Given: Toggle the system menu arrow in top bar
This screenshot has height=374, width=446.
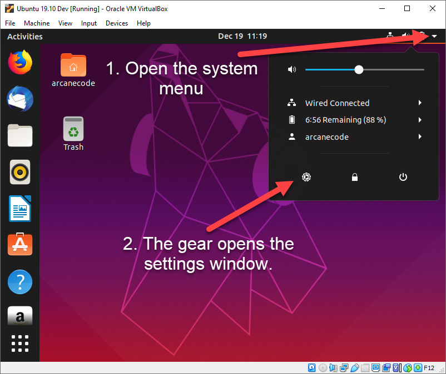Looking at the screenshot, I should (434, 36).
